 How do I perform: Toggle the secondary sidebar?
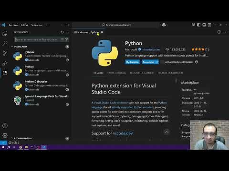[x=209, y=25]
